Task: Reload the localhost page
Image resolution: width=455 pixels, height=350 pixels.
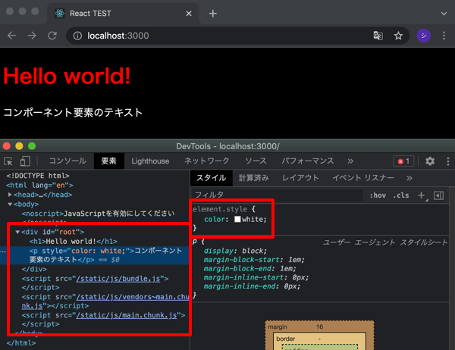Action: coord(52,36)
